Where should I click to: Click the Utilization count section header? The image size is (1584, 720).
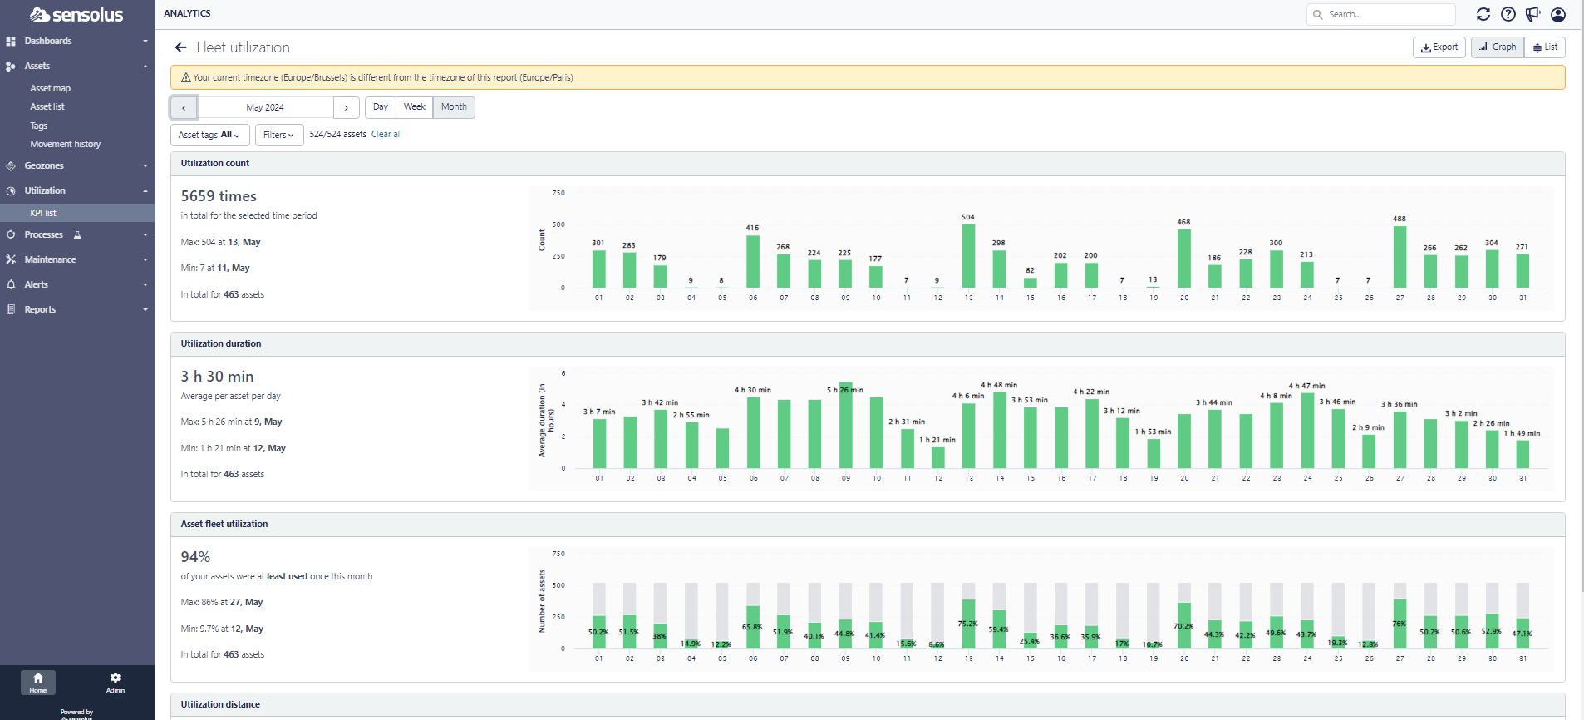pyautogui.click(x=868, y=163)
